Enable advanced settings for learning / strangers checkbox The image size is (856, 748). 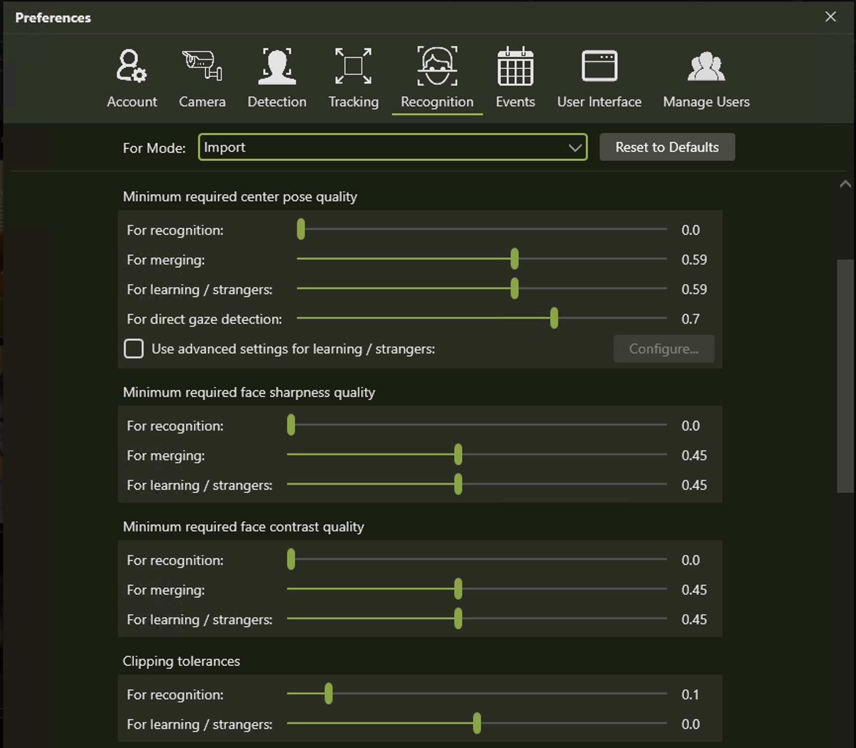(x=134, y=349)
